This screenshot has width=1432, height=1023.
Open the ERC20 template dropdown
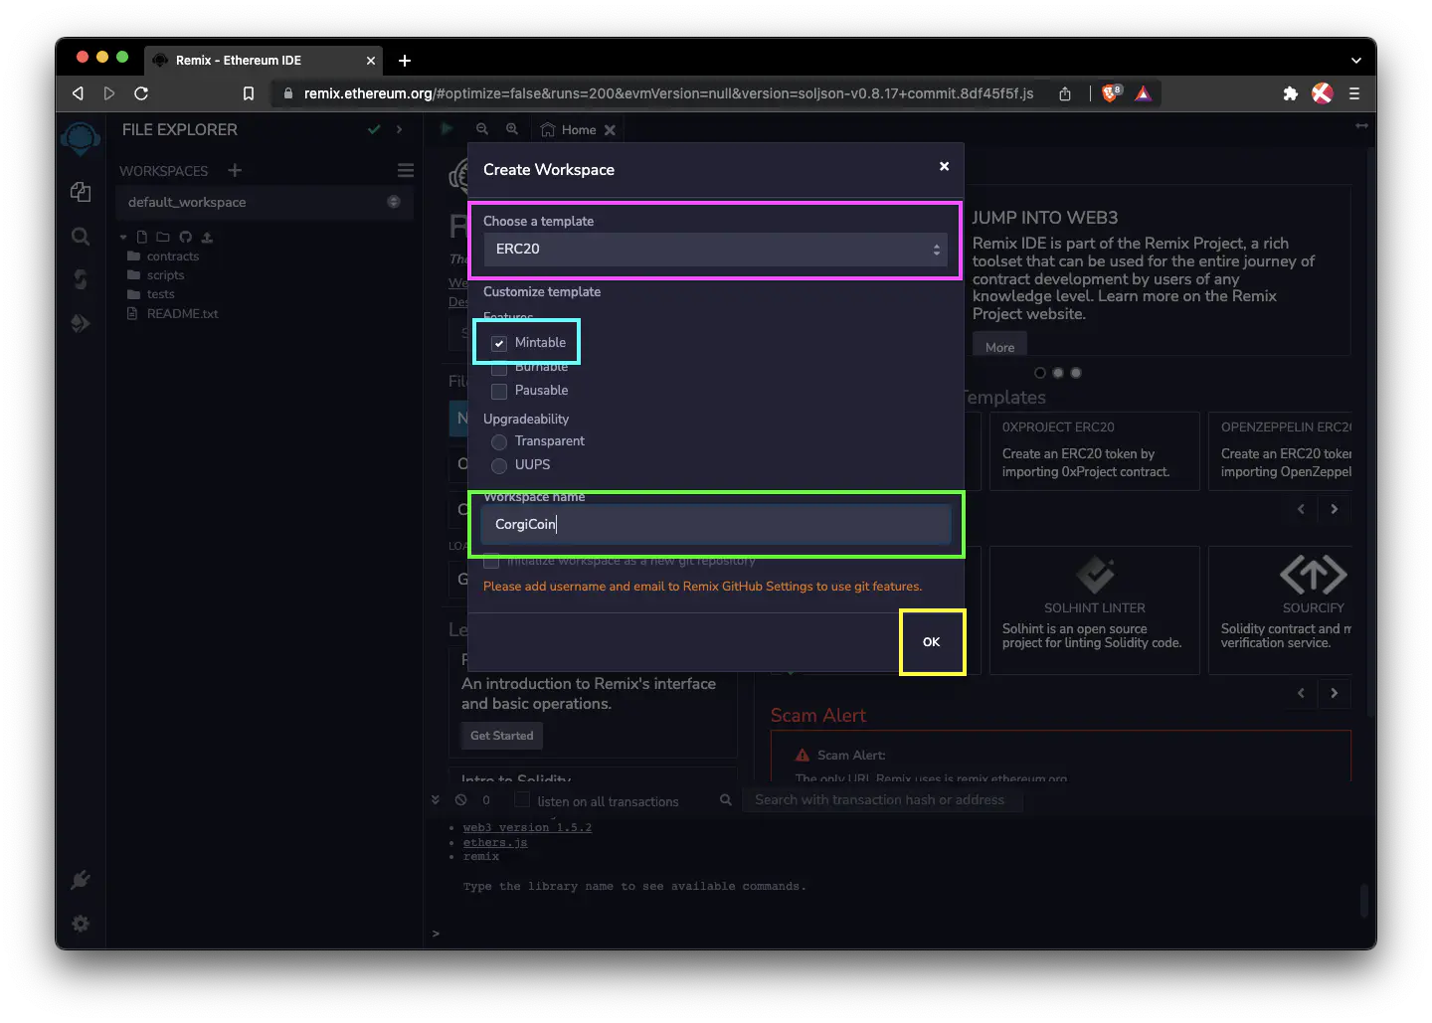(x=715, y=250)
